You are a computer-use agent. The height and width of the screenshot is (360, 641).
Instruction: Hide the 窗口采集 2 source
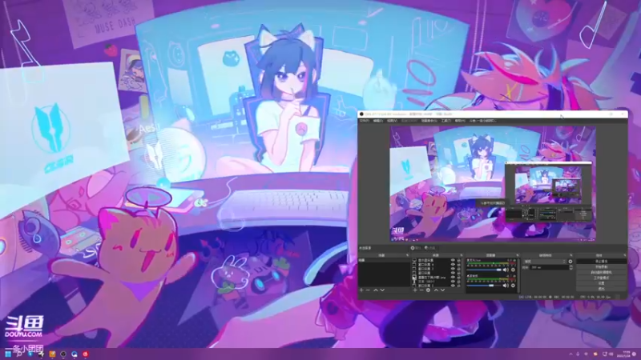pos(453,286)
